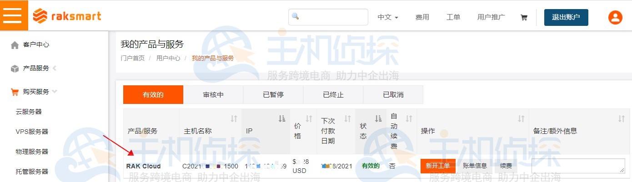Open the user avatar icon
The image size is (632, 182).
coord(615,17)
